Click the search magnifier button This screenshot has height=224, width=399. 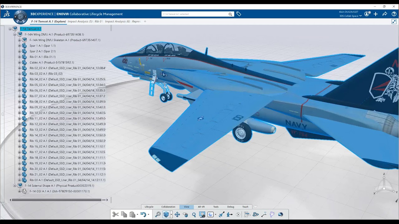(230, 14)
